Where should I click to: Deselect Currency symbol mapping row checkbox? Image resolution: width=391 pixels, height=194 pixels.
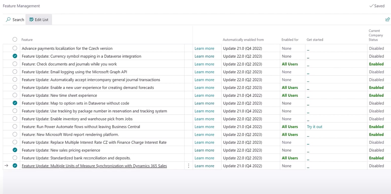click(x=15, y=56)
